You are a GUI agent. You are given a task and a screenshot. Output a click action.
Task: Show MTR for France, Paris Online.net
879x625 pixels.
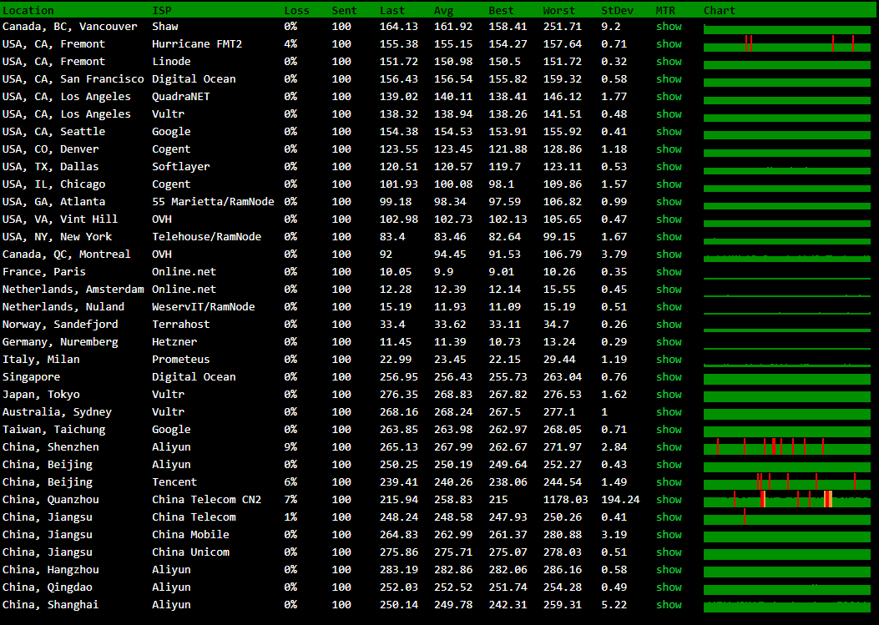tap(669, 272)
